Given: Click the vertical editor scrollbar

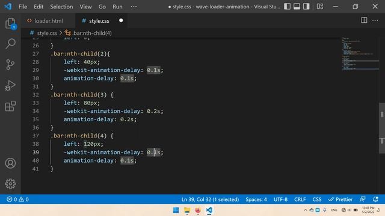Looking at the screenshot, I should click(382, 128).
